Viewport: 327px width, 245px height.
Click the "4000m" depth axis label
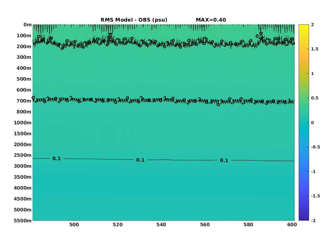pyautogui.click(x=23, y=188)
